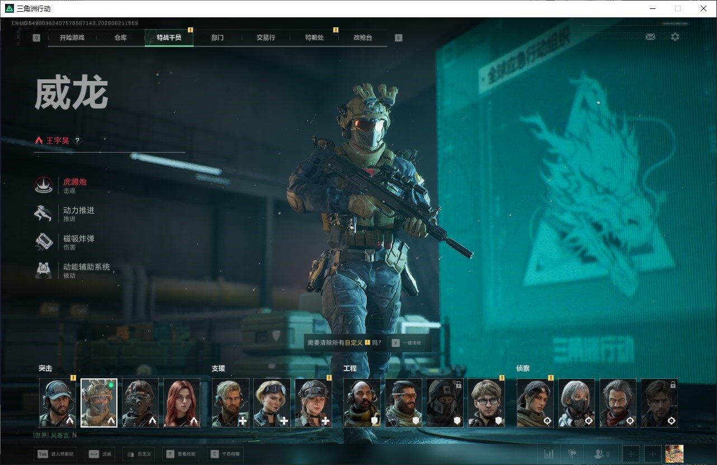The width and height of the screenshot is (717, 465).
Task: Select the highlighted helmeted 威龙 operator portrait
Action: (x=99, y=403)
